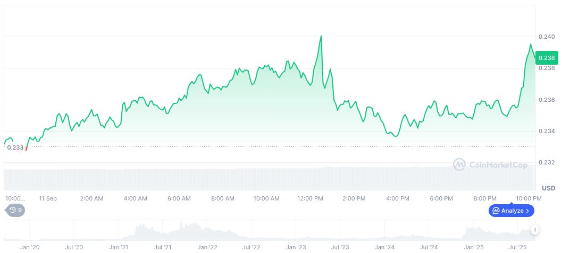Screen dimensions: 570x253
Task: Click the CoinMarketCap icon inside Analyze button
Action: click(496, 211)
